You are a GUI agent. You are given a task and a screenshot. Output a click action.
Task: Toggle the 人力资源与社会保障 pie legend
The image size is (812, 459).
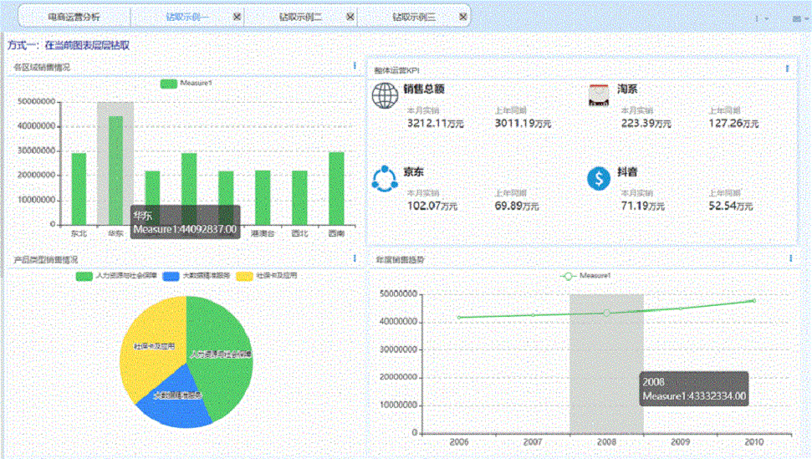110,275
